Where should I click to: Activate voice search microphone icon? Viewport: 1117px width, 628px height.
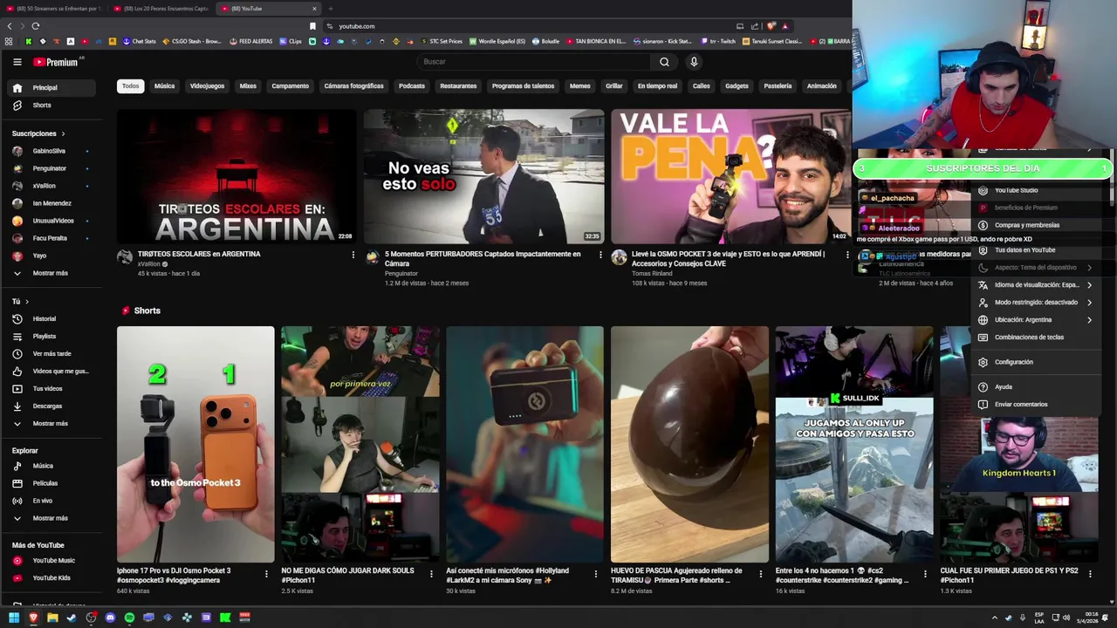[694, 62]
